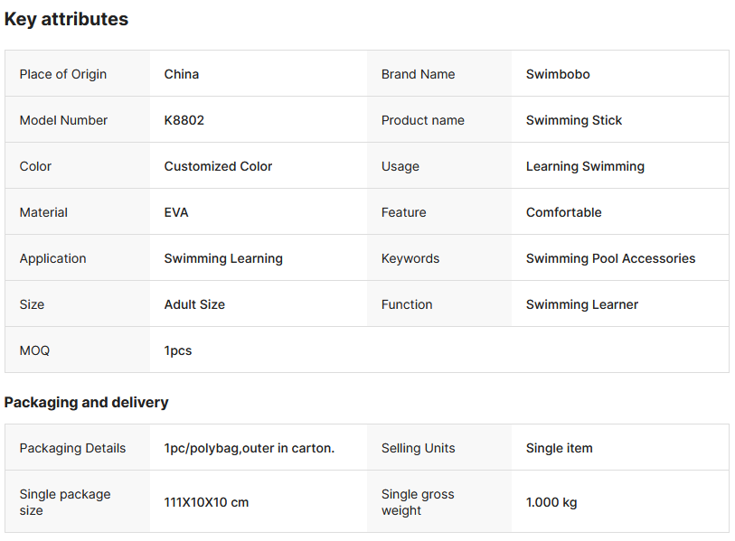Click the Adult Size value

click(x=194, y=304)
